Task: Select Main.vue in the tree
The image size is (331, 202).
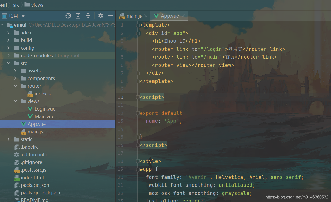Action: [44, 116]
